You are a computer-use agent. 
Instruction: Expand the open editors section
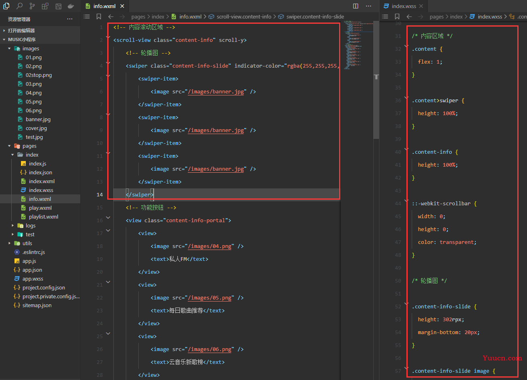(x=4, y=31)
